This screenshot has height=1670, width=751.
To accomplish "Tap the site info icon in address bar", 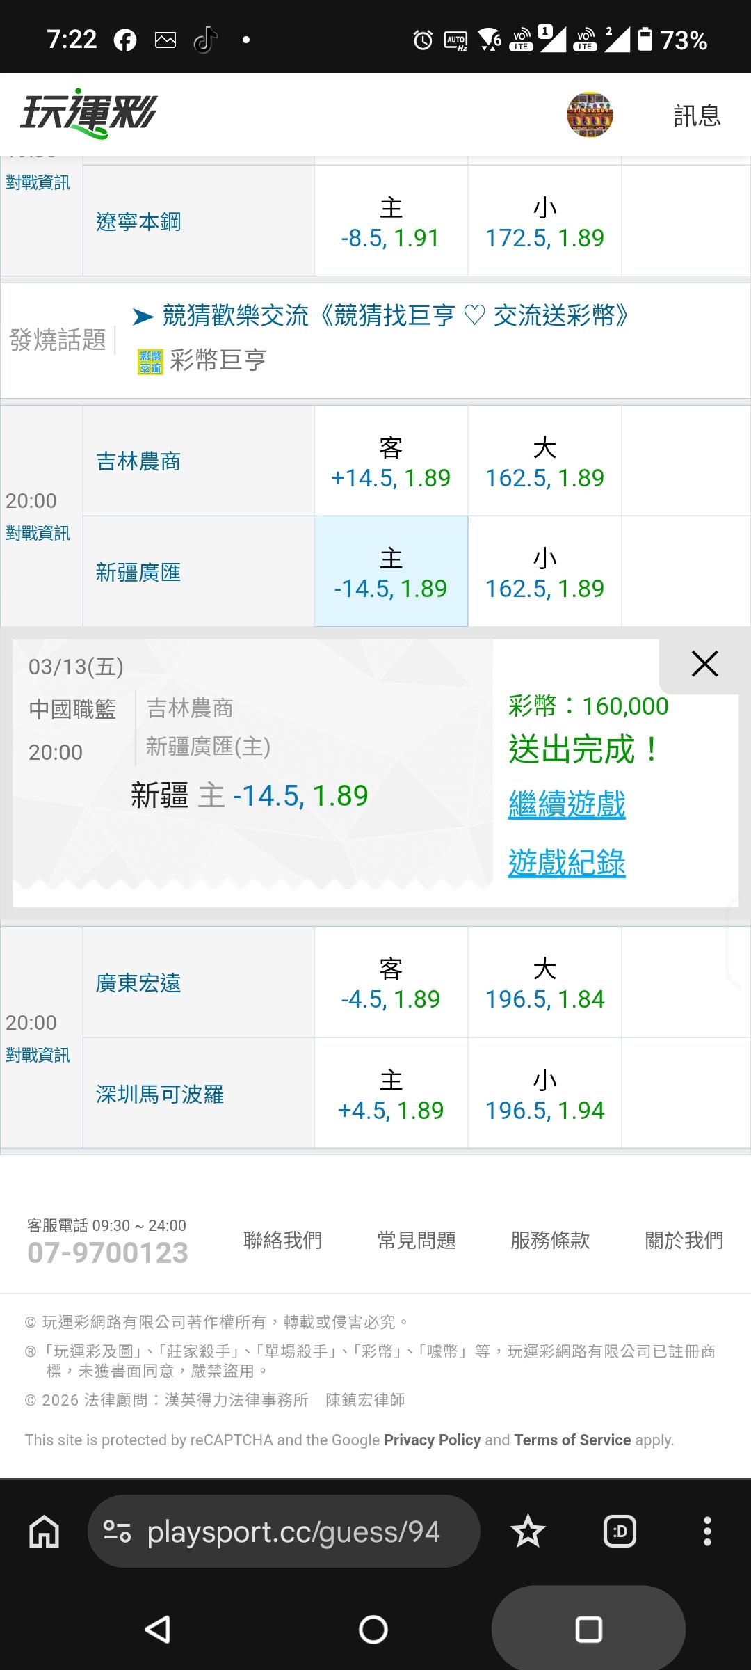I will [117, 1532].
